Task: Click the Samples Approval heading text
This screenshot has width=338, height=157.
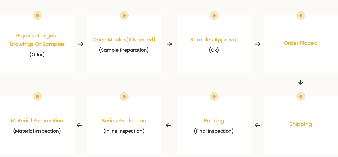Action: click(214, 40)
